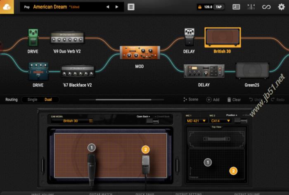The height and width of the screenshot is (195, 289).
Task: Select mic marker 2 on cabinet front
Action: coord(145,150)
